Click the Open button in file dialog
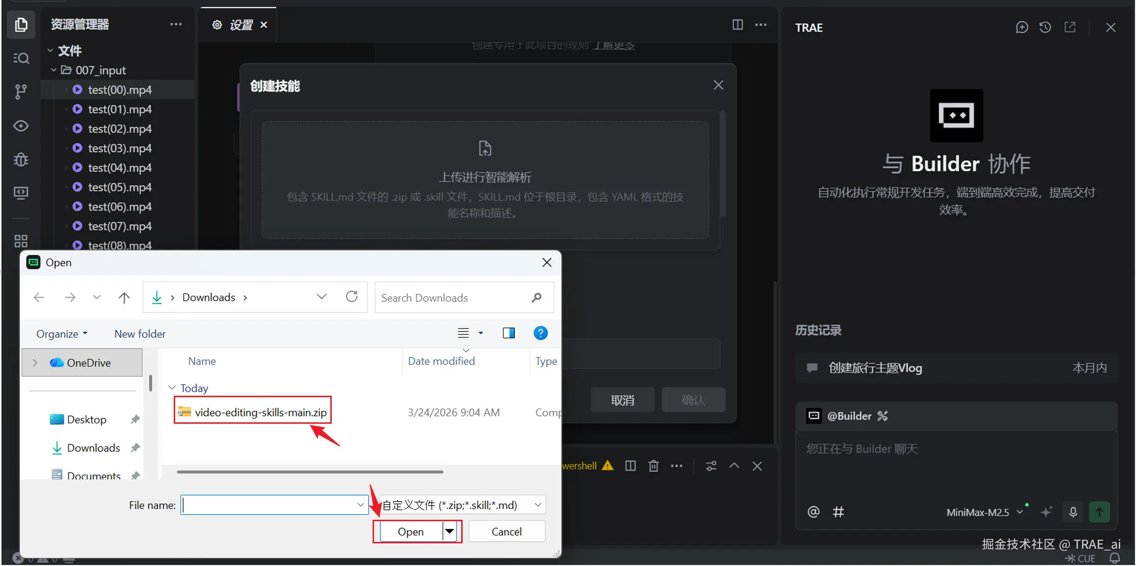The width and height of the screenshot is (1136, 566). [410, 532]
